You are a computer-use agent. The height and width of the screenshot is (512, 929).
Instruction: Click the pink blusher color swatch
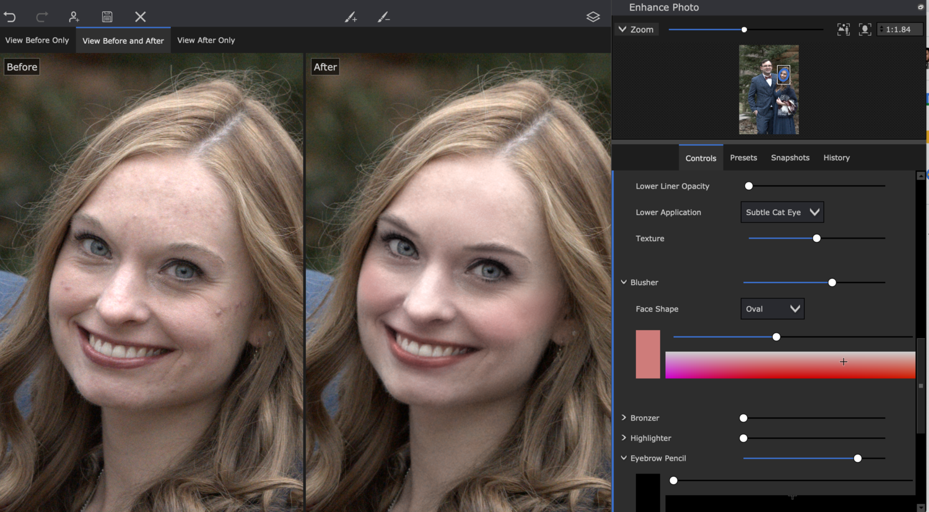[648, 354]
